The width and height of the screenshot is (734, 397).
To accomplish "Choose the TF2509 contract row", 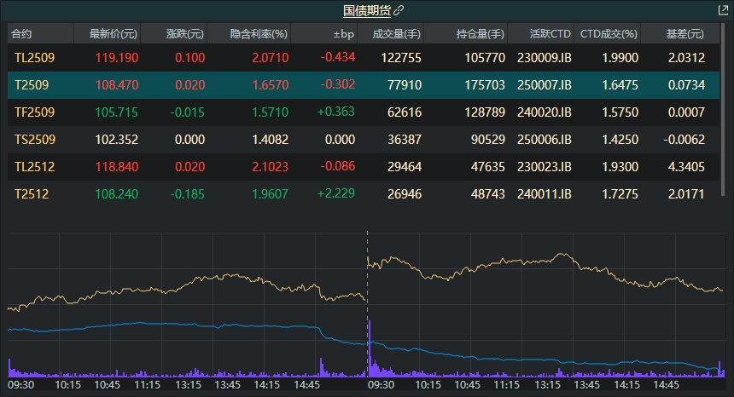I will tap(34, 112).
